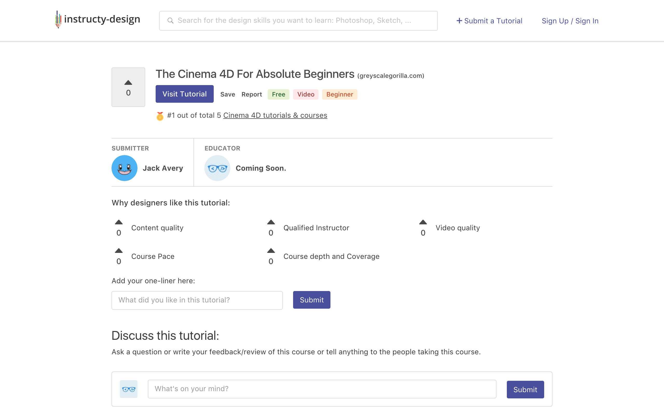Image resolution: width=664 pixels, height=415 pixels.
Task: Upvote Course Pace arrow
Action: tap(119, 251)
